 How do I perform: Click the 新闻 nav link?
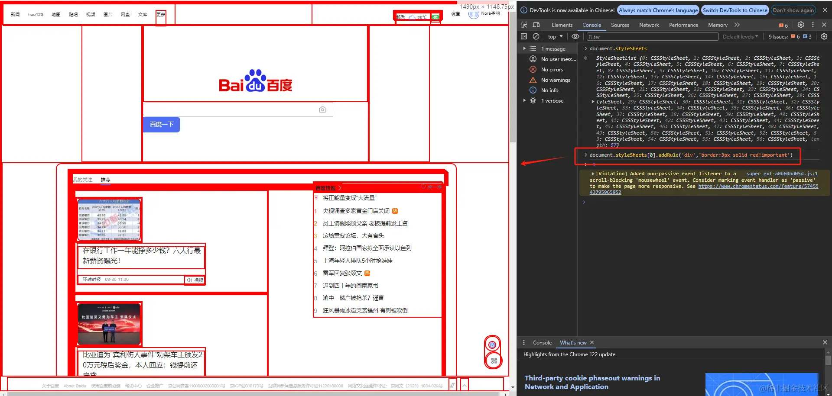(15, 15)
